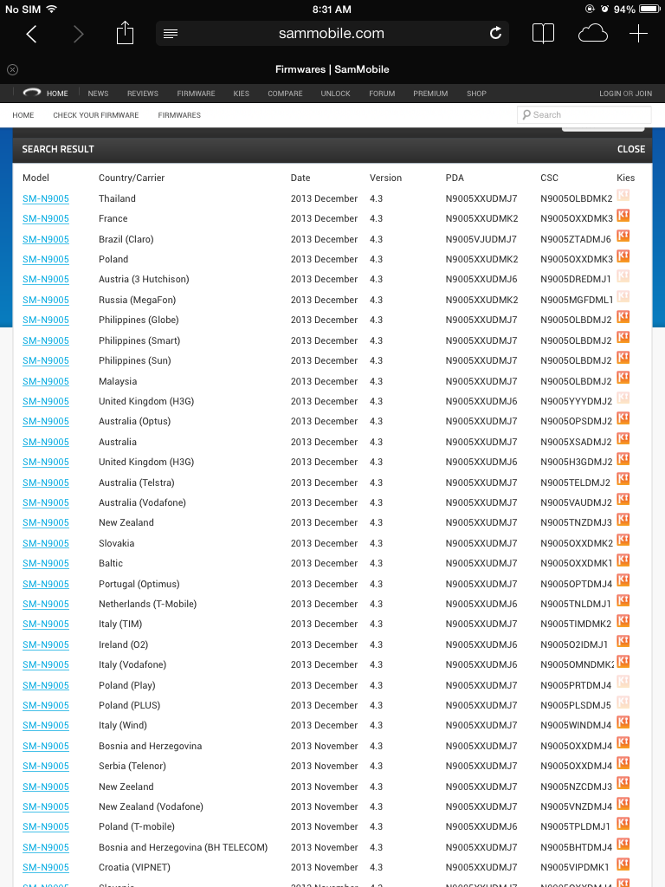The height and width of the screenshot is (887, 665).
Task: Close the search result panel
Action: point(631,149)
